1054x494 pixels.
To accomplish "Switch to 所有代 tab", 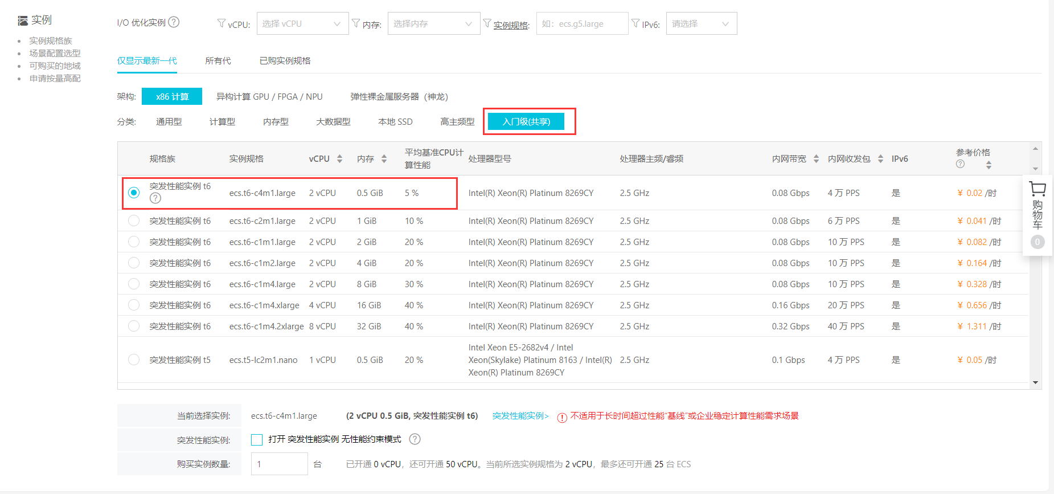I will [x=218, y=61].
